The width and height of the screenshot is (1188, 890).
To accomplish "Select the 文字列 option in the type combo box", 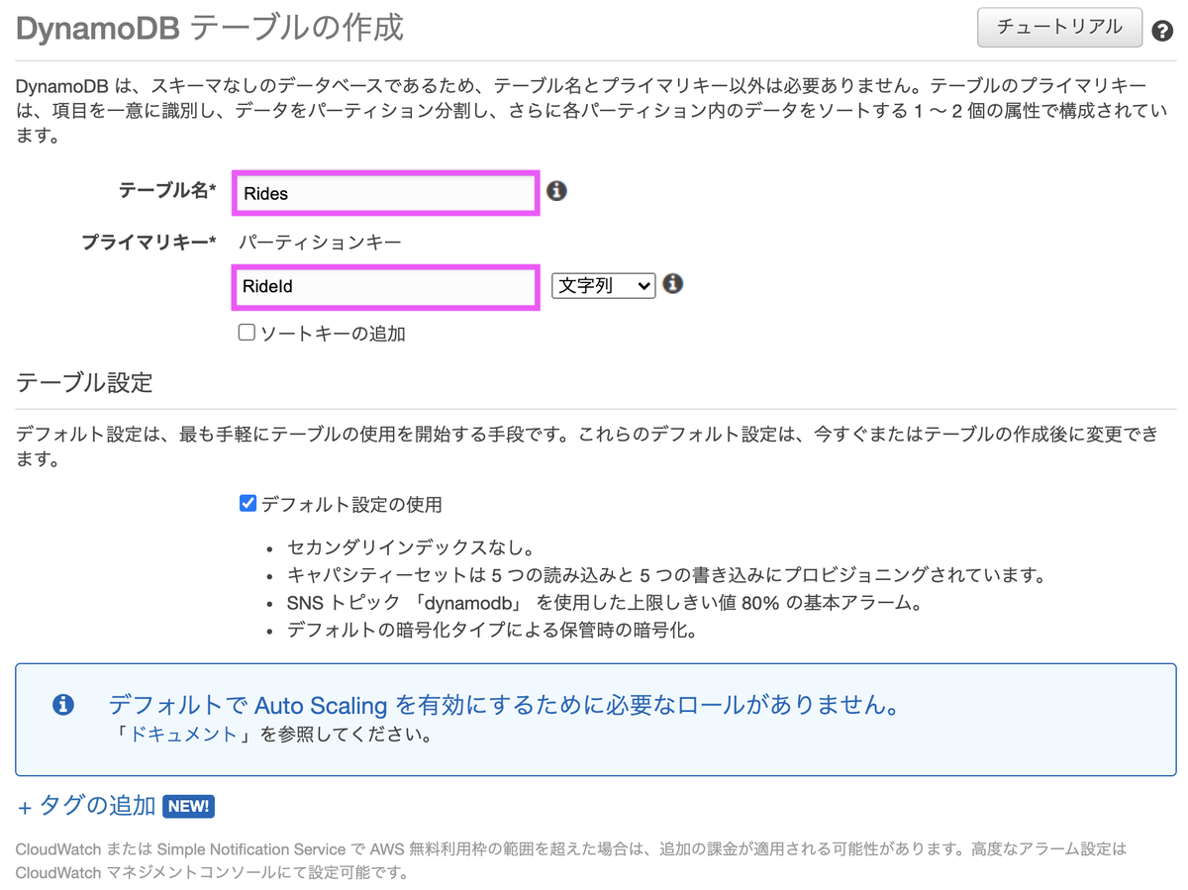I will [x=603, y=284].
